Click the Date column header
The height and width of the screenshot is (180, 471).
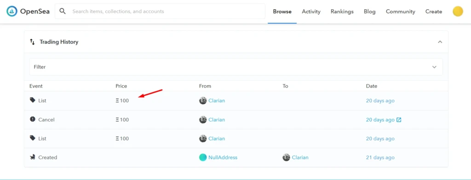click(372, 86)
